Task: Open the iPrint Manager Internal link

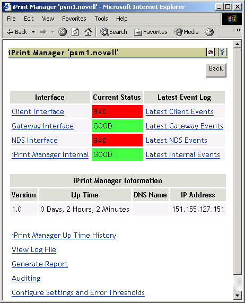Action: click(50, 154)
